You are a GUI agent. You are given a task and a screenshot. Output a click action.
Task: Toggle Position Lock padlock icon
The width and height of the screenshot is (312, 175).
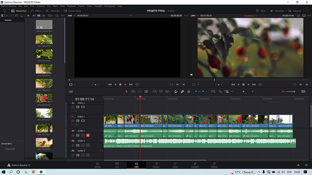click(x=189, y=91)
